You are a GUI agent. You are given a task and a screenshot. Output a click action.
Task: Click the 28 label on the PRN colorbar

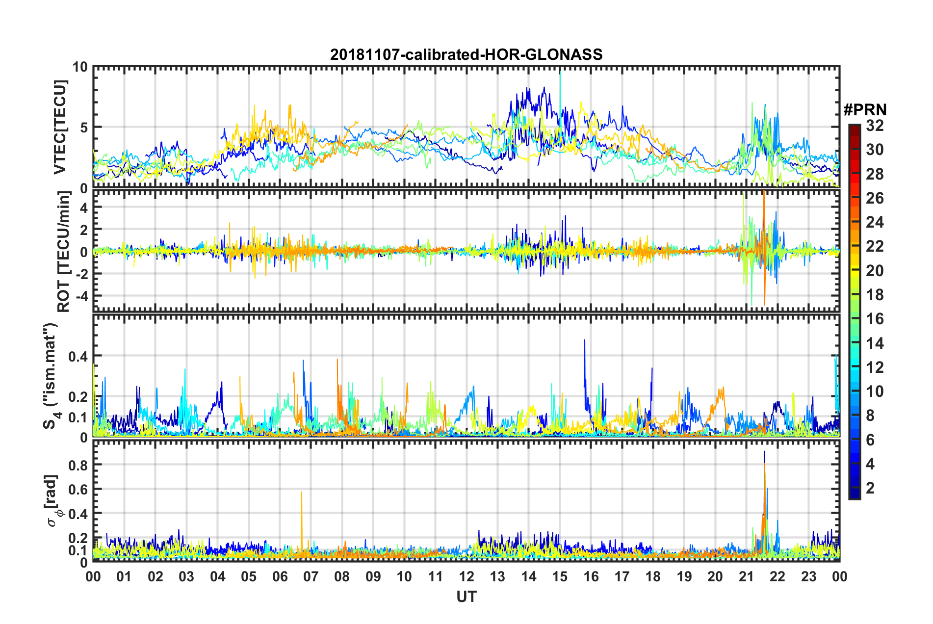pyautogui.click(x=875, y=174)
